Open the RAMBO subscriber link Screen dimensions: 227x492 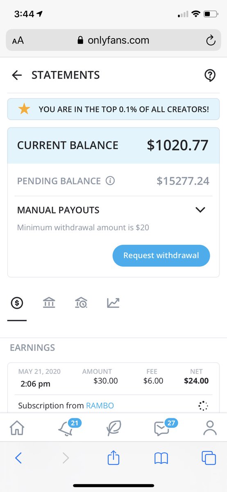tap(100, 405)
